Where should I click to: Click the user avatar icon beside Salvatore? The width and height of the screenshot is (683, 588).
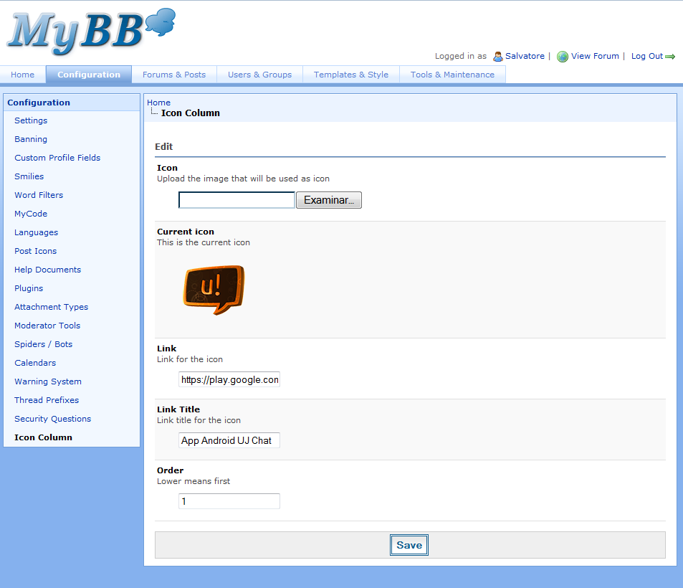[x=497, y=56]
